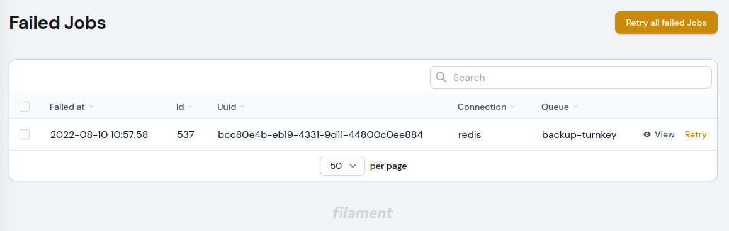729x231 pixels.
Task: Check the checkbox for job 537
Action: [25, 134]
